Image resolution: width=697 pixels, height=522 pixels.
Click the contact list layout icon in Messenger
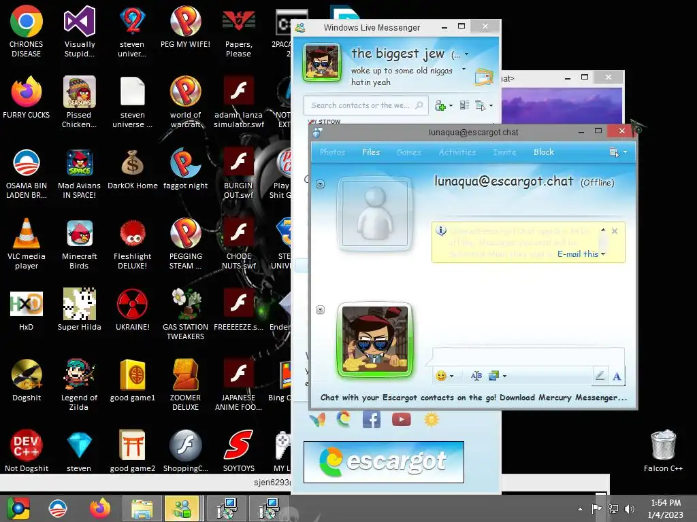coord(464,105)
